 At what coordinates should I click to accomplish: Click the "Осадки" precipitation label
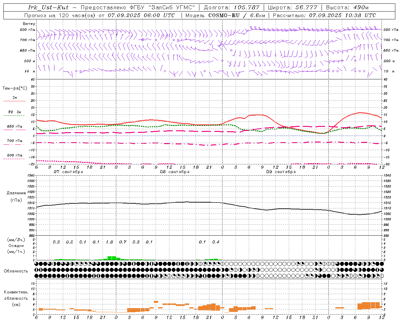pyautogui.click(x=16, y=246)
